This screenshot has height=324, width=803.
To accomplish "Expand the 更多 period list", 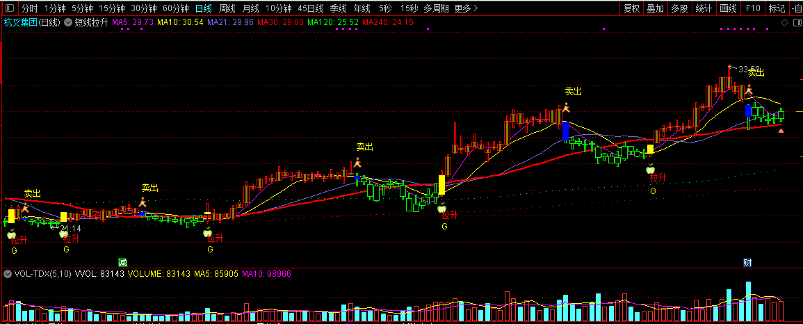I will [466, 8].
